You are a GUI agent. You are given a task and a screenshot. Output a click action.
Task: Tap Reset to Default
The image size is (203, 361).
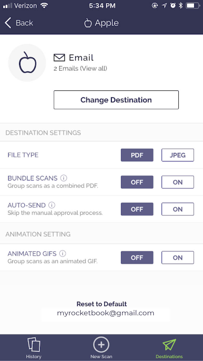pos(102,304)
